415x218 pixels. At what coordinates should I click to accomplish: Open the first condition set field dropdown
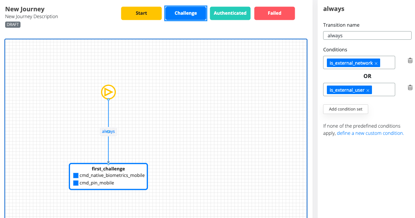point(387,63)
